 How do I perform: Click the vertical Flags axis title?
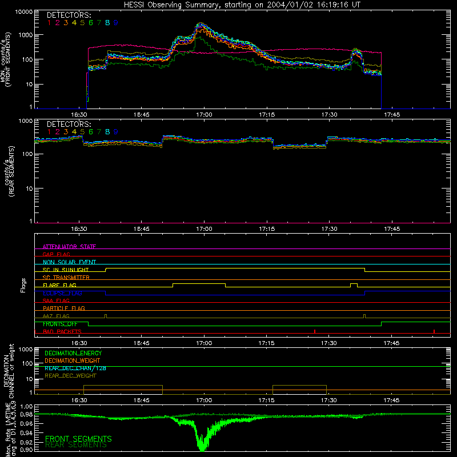coord(23,285)
